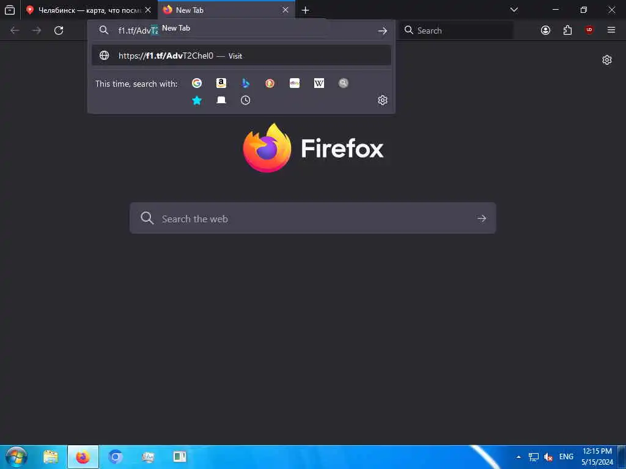Click the muted volume tray icon

tap(548, 457)
